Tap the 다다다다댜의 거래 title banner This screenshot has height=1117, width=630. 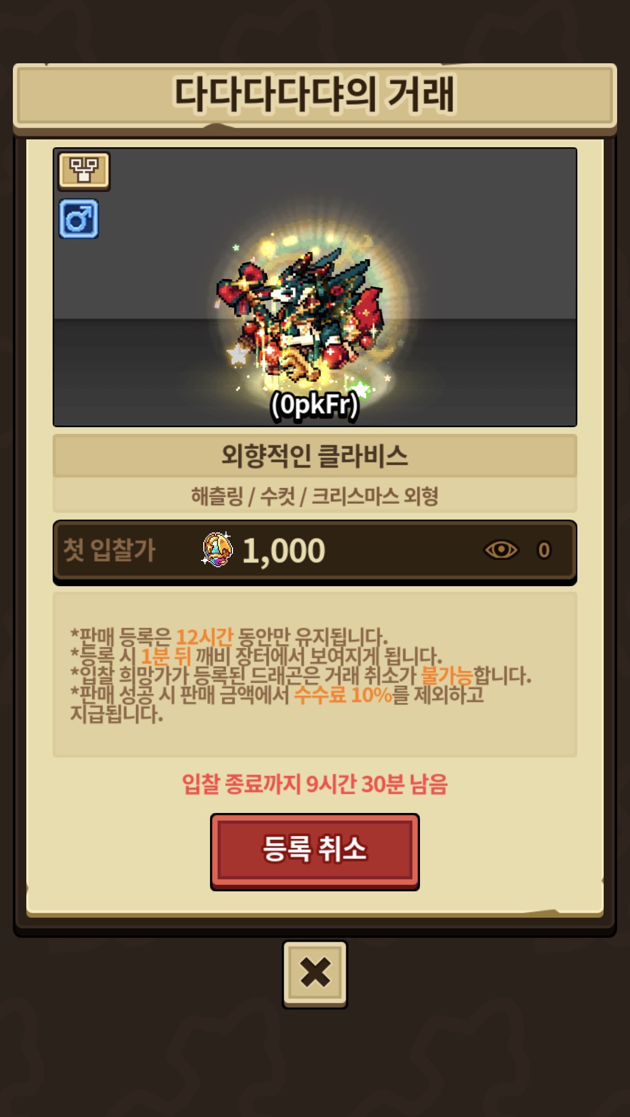point(315,95)
